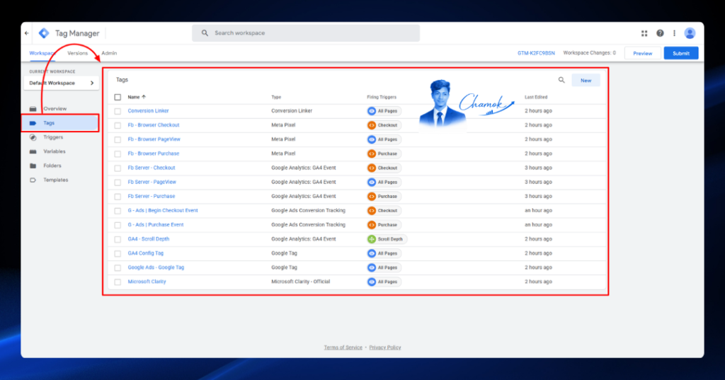Click the Search workspace field
725x380 pixels.
(306, 33)
